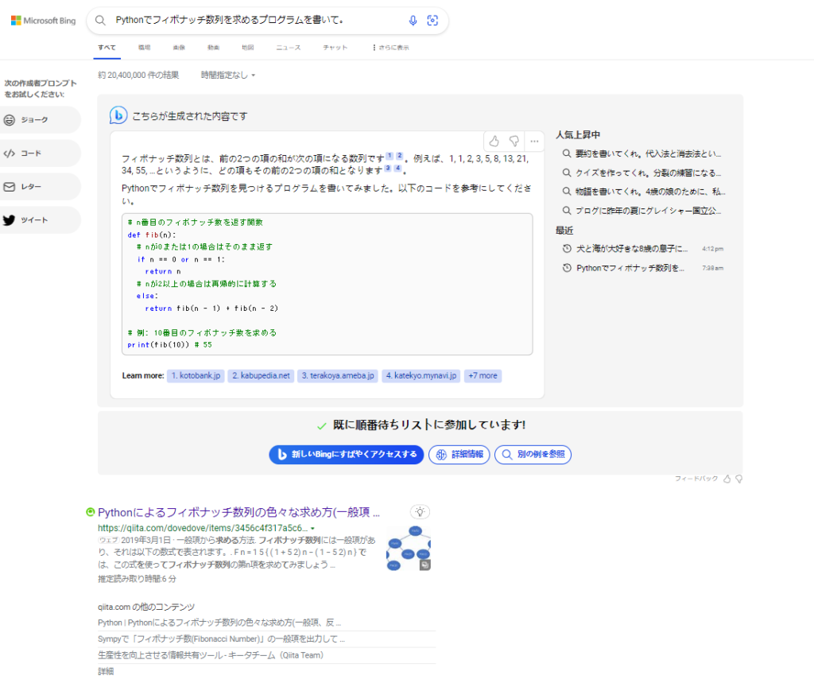
Task: Click code line return fib(n - 1) + fib(n - 2)
Action: pos(211,309)
